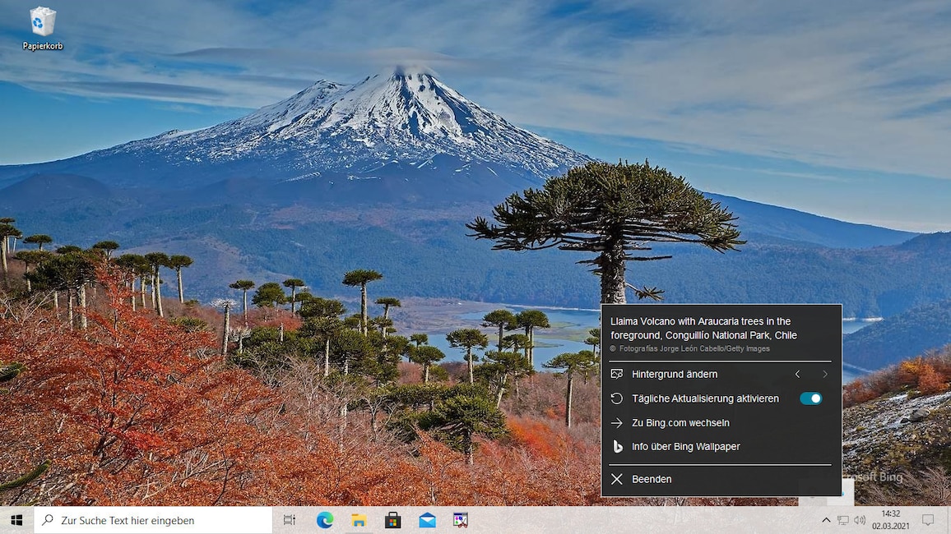
Task: Open the volume control tray icon
Action: (860, 520)
